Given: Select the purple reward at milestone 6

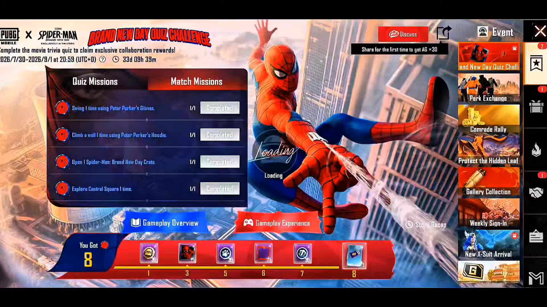Looking at the screenshot, I should pyautogui.click(x=264, y=253).
